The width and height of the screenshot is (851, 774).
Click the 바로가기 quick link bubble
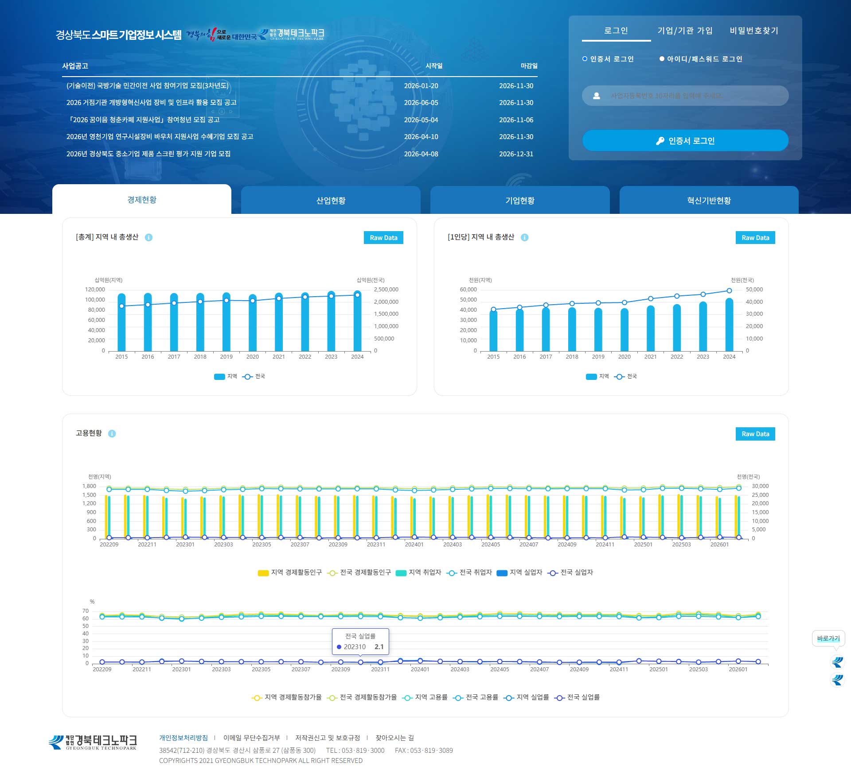pyautogui.click(x=828, y=639)
